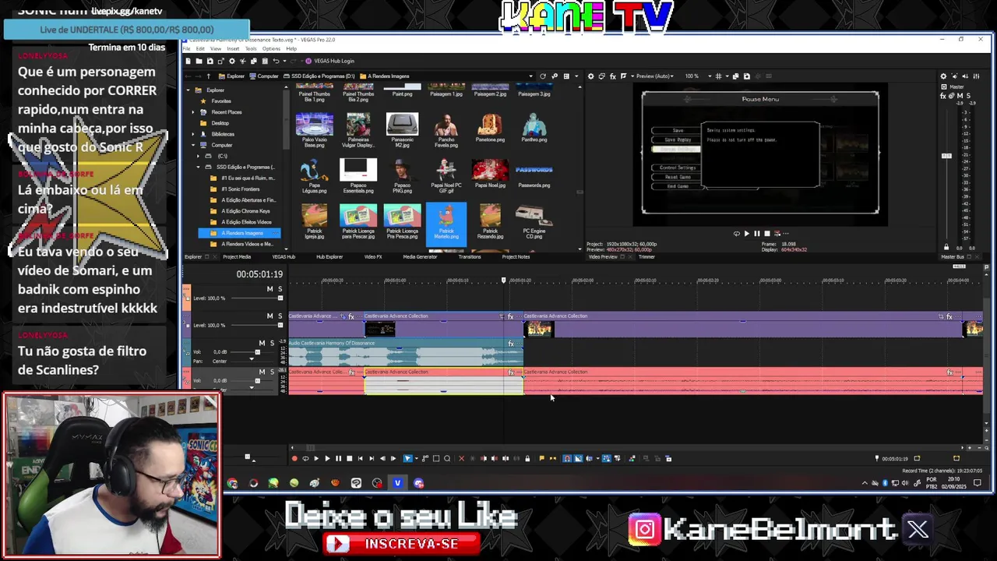The height and width of the screenshot is (561, 997).
Task: Click Play on timeline transport bar
Action: point(327,458)
